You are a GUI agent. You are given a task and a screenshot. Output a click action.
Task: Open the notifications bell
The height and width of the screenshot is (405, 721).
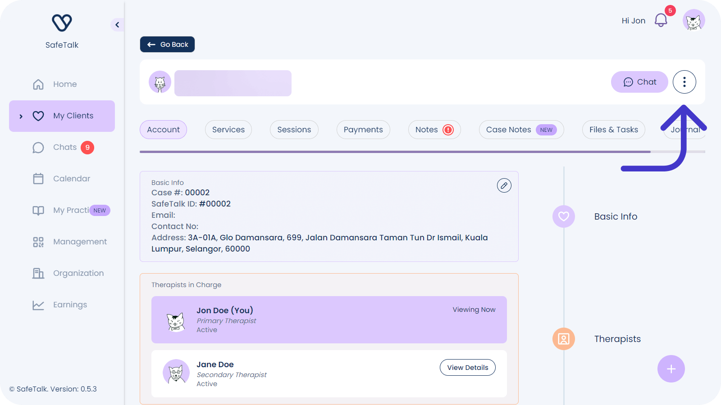click(661, 20)
